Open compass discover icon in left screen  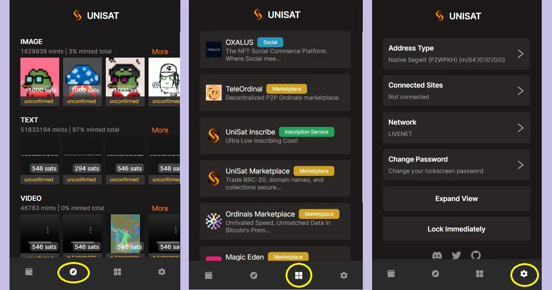73,272
